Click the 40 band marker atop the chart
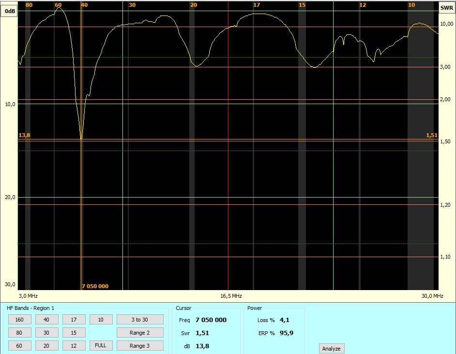456x354 pixels. [84, 5]
